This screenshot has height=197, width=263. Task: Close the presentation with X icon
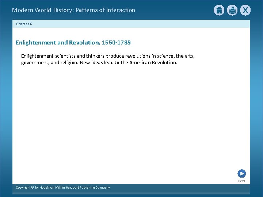click(245, 10)
